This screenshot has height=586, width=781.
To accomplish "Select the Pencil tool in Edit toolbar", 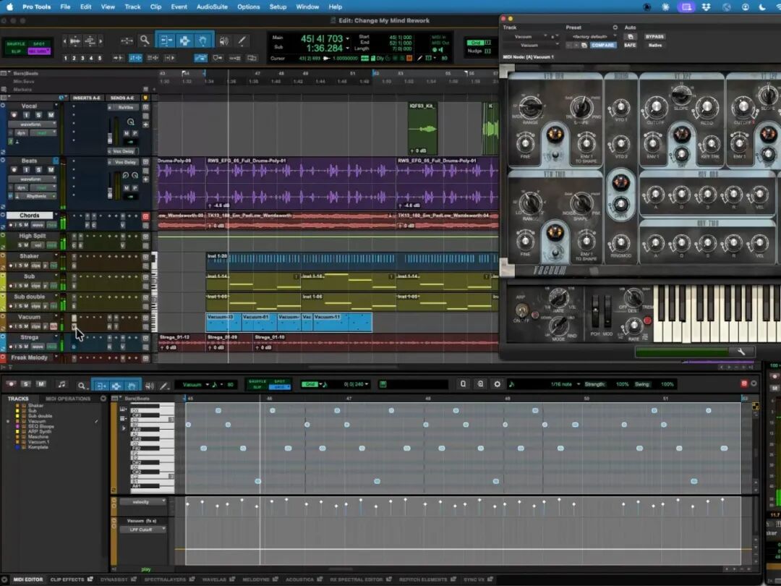I will coord(242,41).
